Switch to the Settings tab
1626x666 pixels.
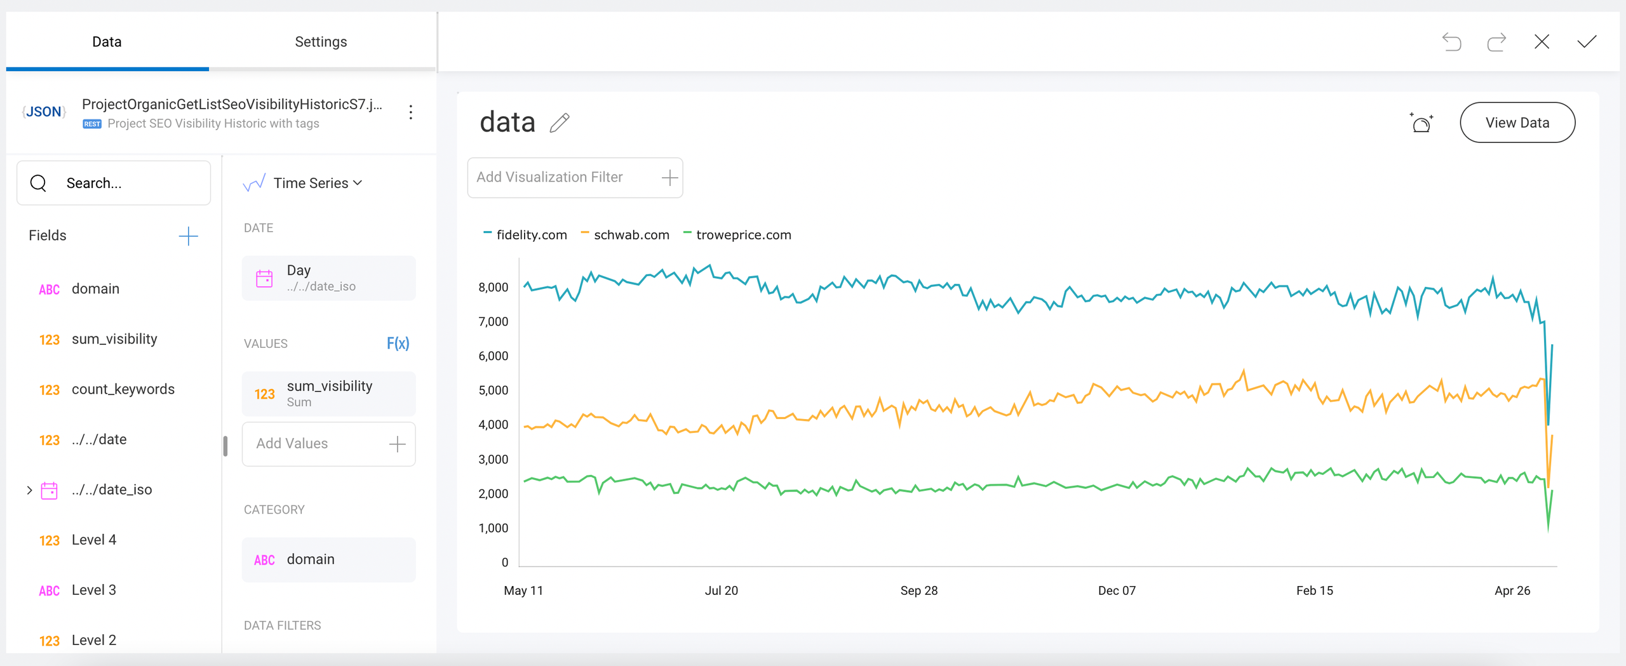(321, 42)
